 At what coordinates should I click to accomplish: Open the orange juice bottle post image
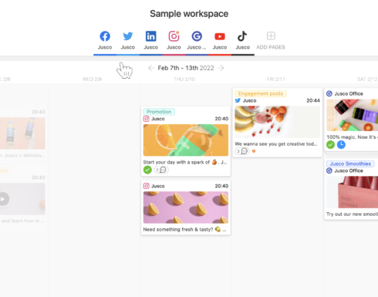(186, 140)
